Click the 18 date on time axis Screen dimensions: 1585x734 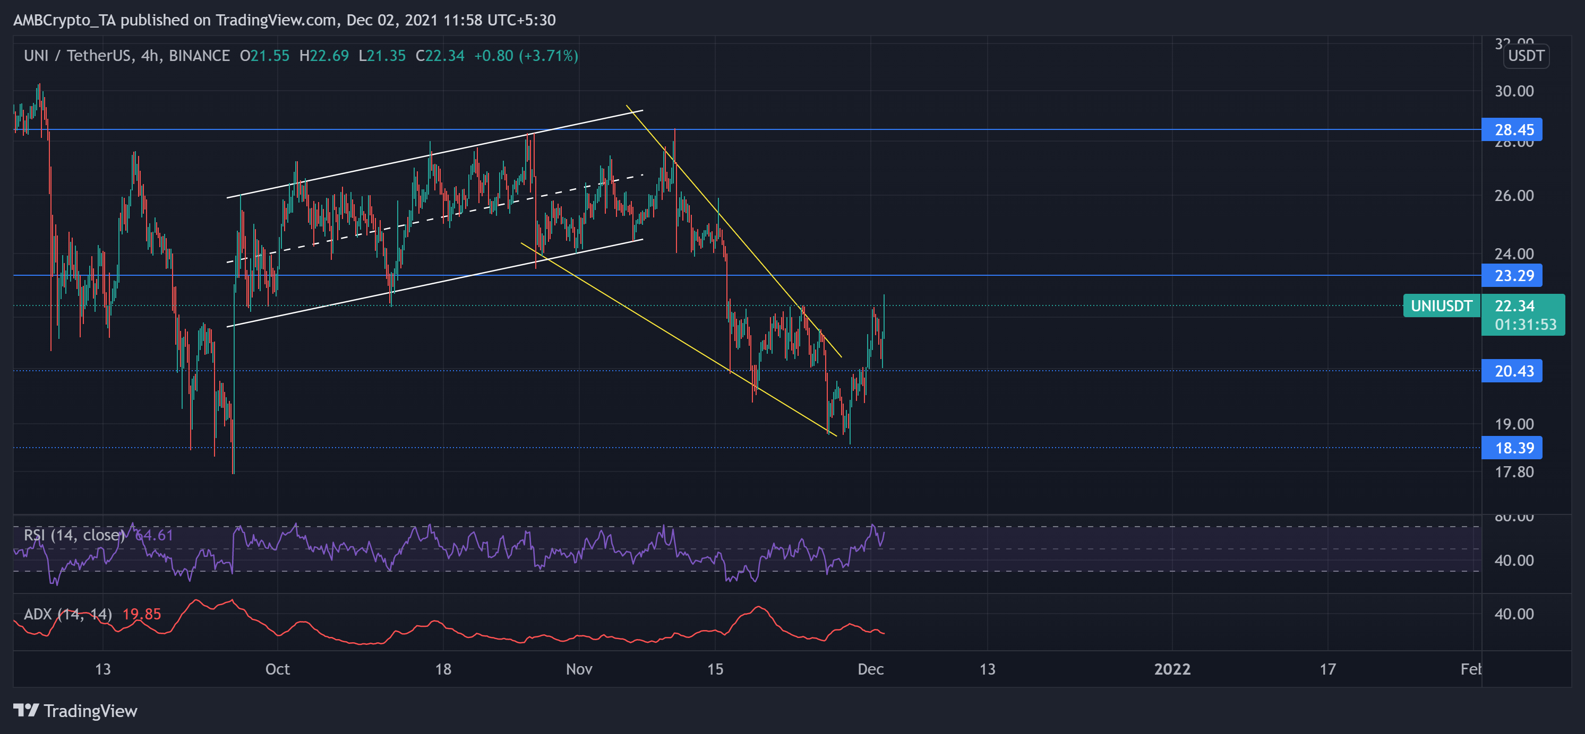pyautogui.click(x=443, y=669)
